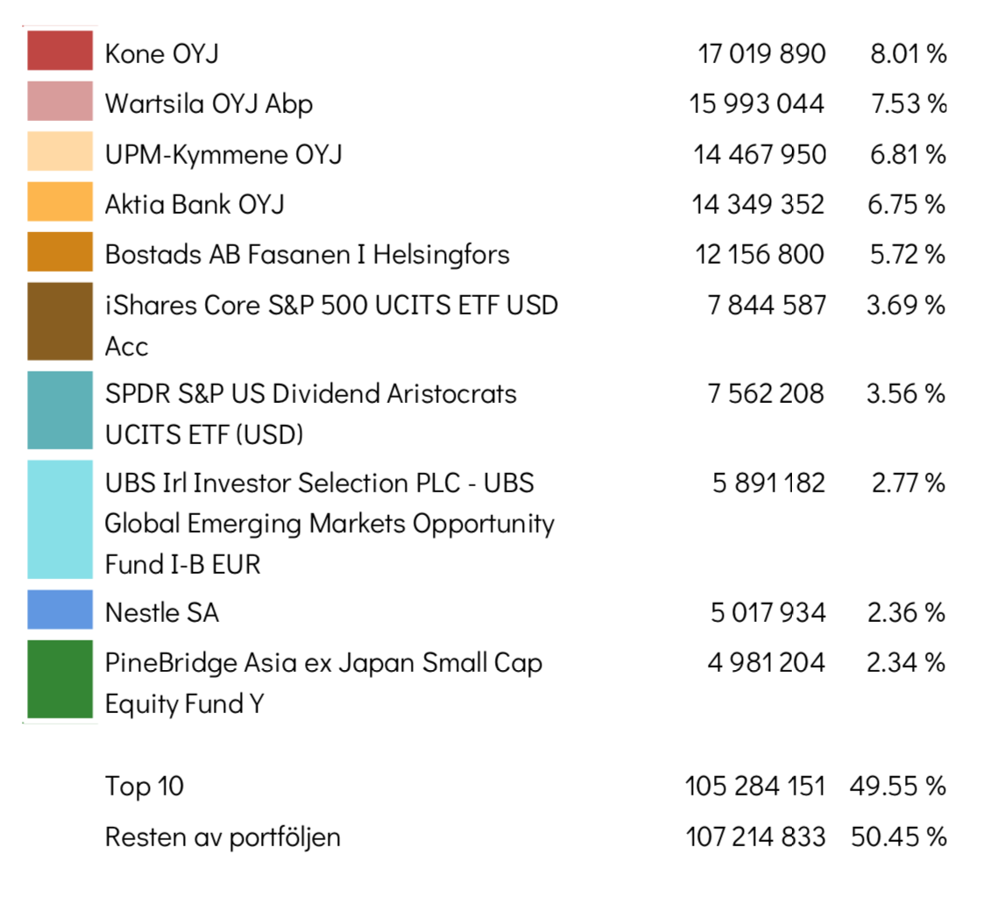Image resolution: width=997 pixels, height=897 pixels.
Task: Click the 5.72 % share
Action: coord(908,255)
